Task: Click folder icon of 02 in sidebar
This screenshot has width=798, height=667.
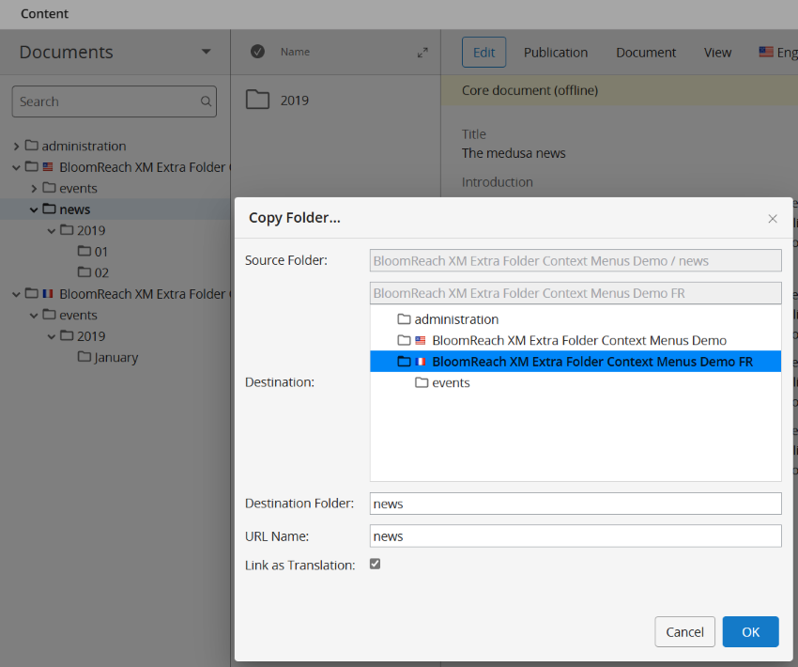Action: (84, 271)
